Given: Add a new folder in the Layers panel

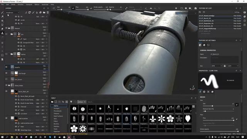Looking at the screenshot, I should pyautogui.click(x=44, y=12).
